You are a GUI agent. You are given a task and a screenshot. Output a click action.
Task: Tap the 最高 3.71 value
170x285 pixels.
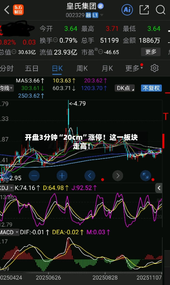[112, 29]
